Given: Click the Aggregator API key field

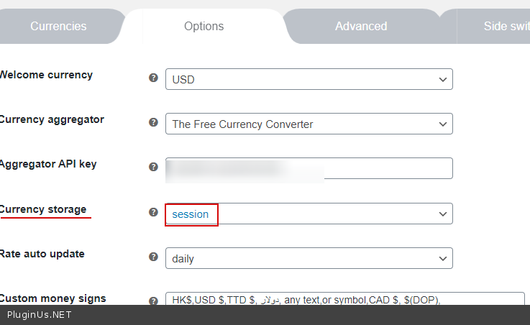Looking at the screenshot, I should pos(309,168).
